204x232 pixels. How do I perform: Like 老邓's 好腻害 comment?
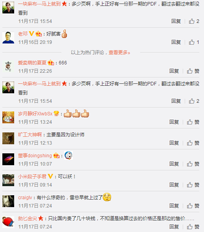[194, 42]
